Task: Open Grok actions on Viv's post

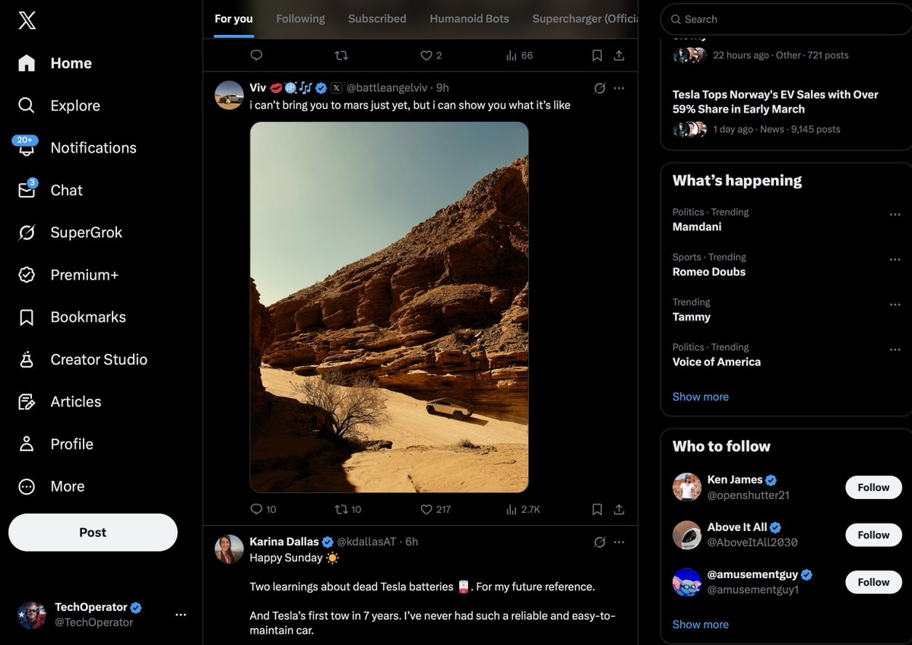Action: tap(600, 87)
